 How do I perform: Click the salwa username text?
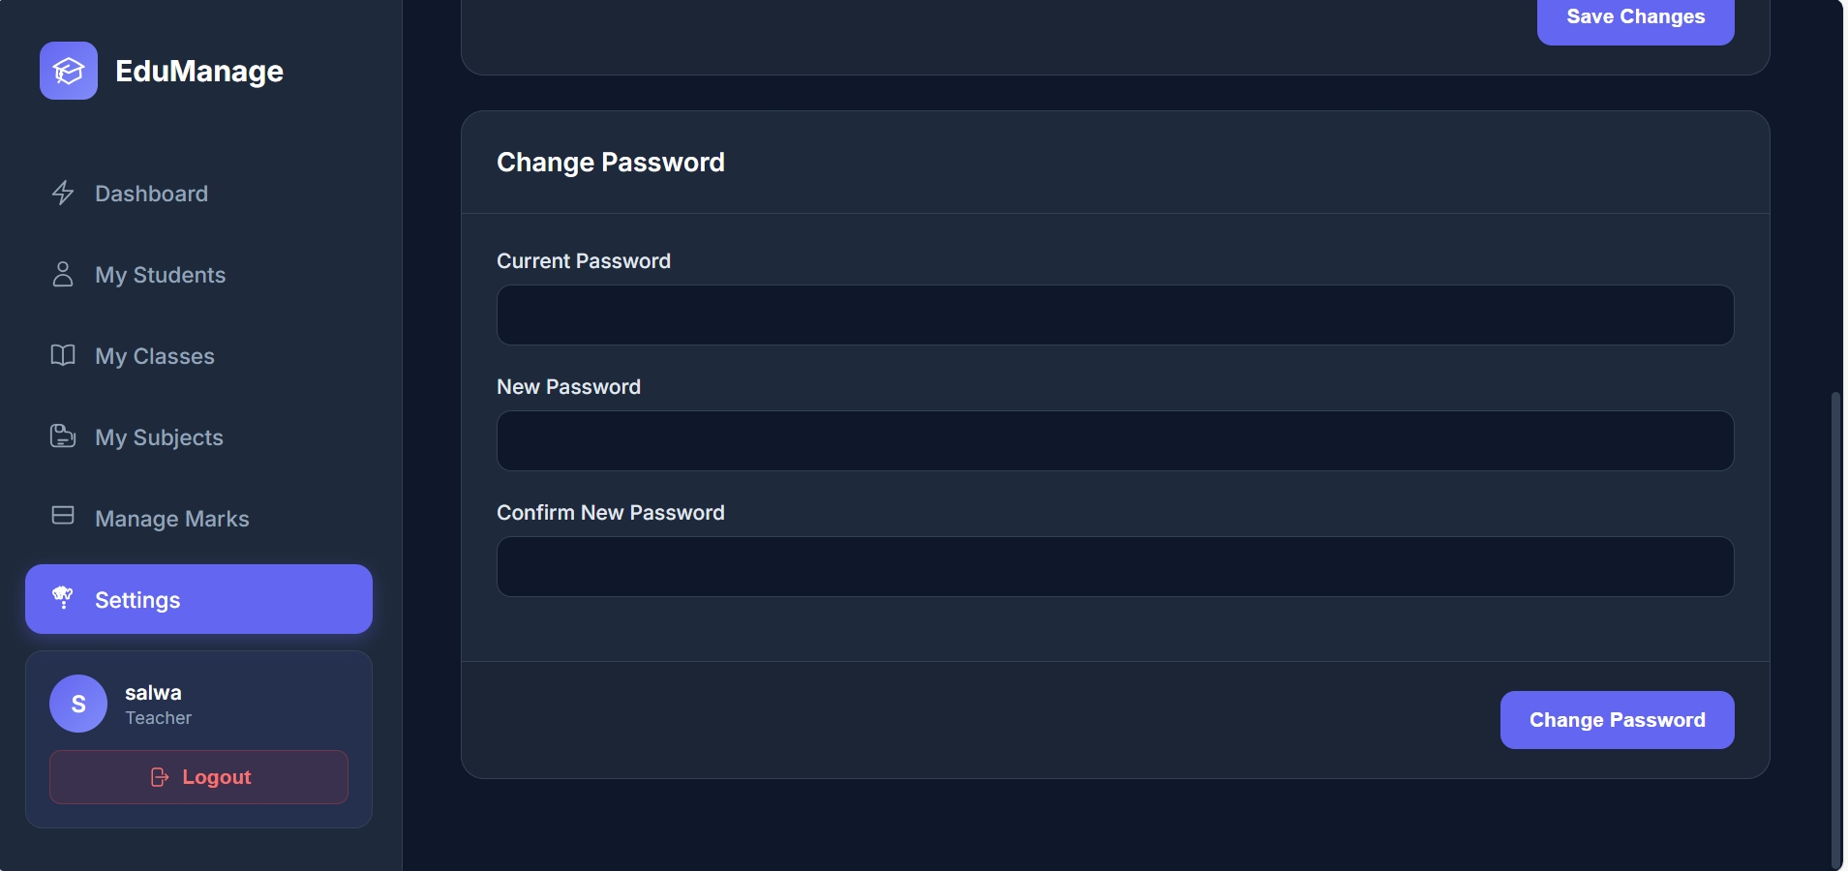point(153,693)
